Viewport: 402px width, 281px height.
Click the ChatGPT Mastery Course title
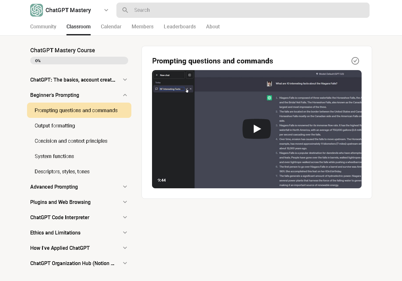(63, 50)
